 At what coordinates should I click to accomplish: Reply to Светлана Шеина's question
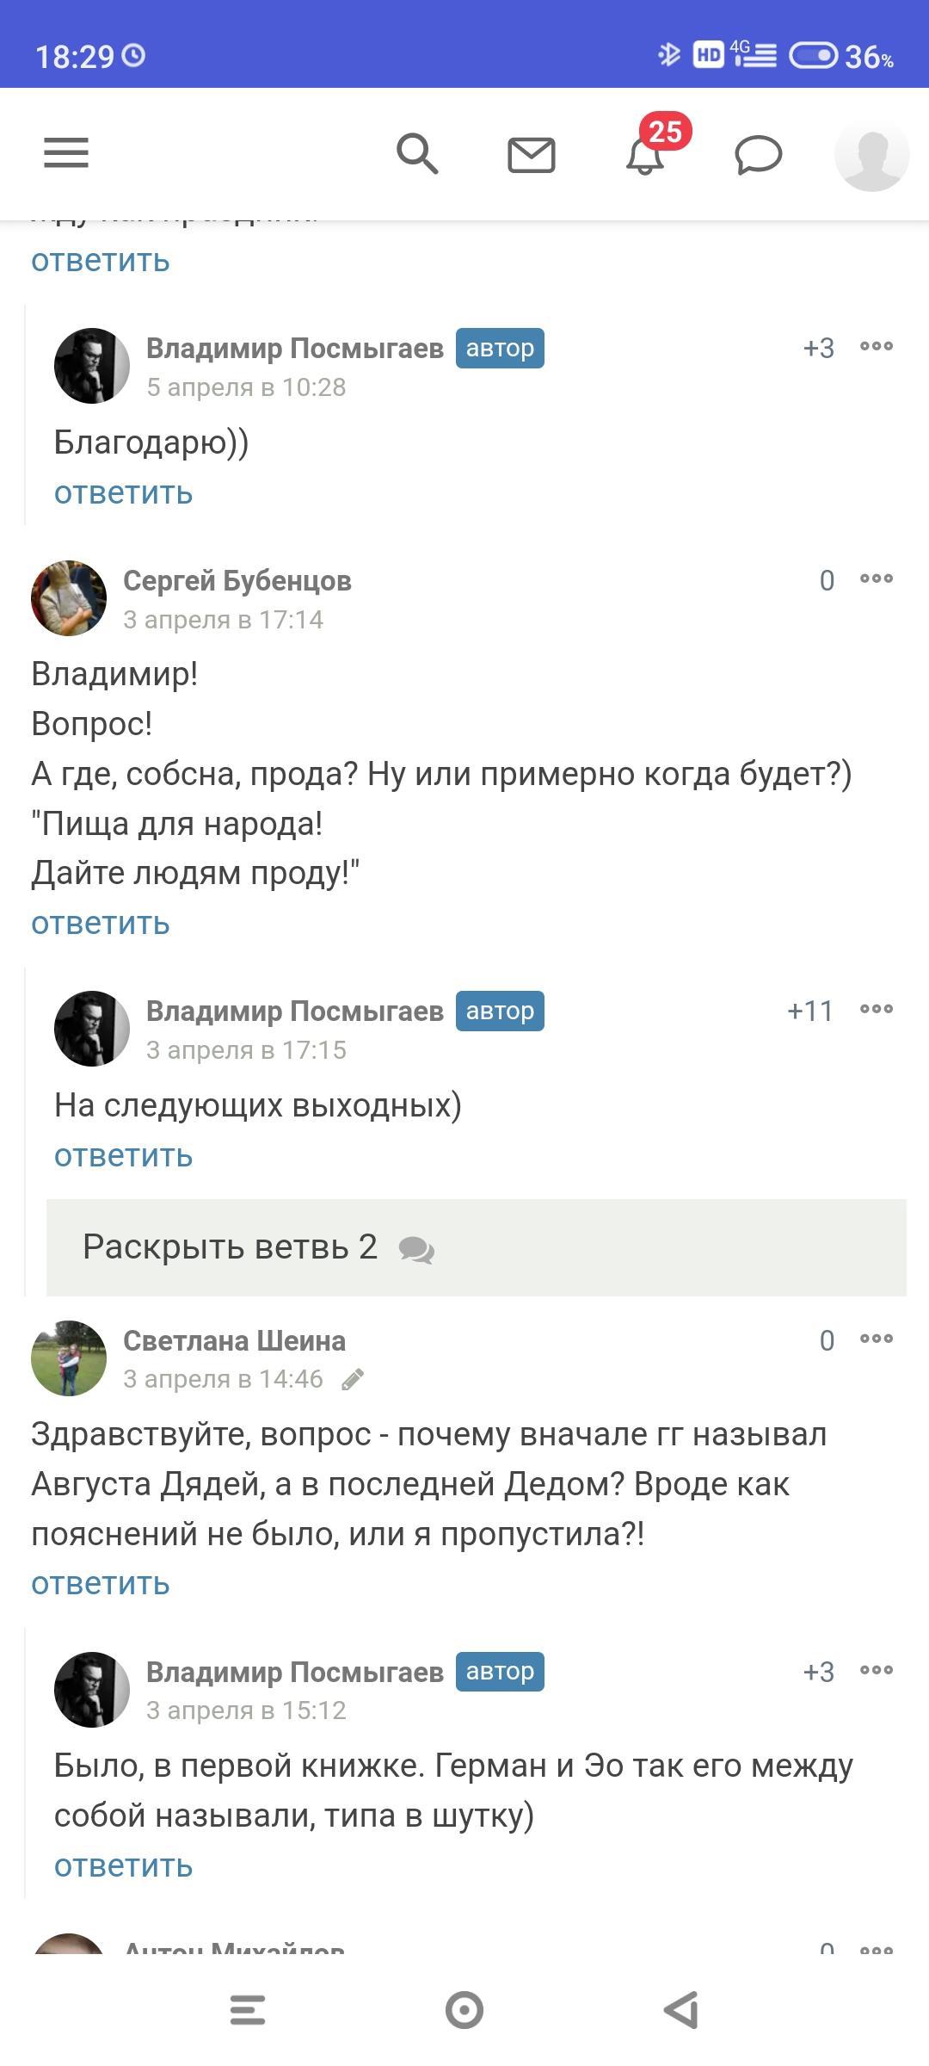[x=101, y=1584]
